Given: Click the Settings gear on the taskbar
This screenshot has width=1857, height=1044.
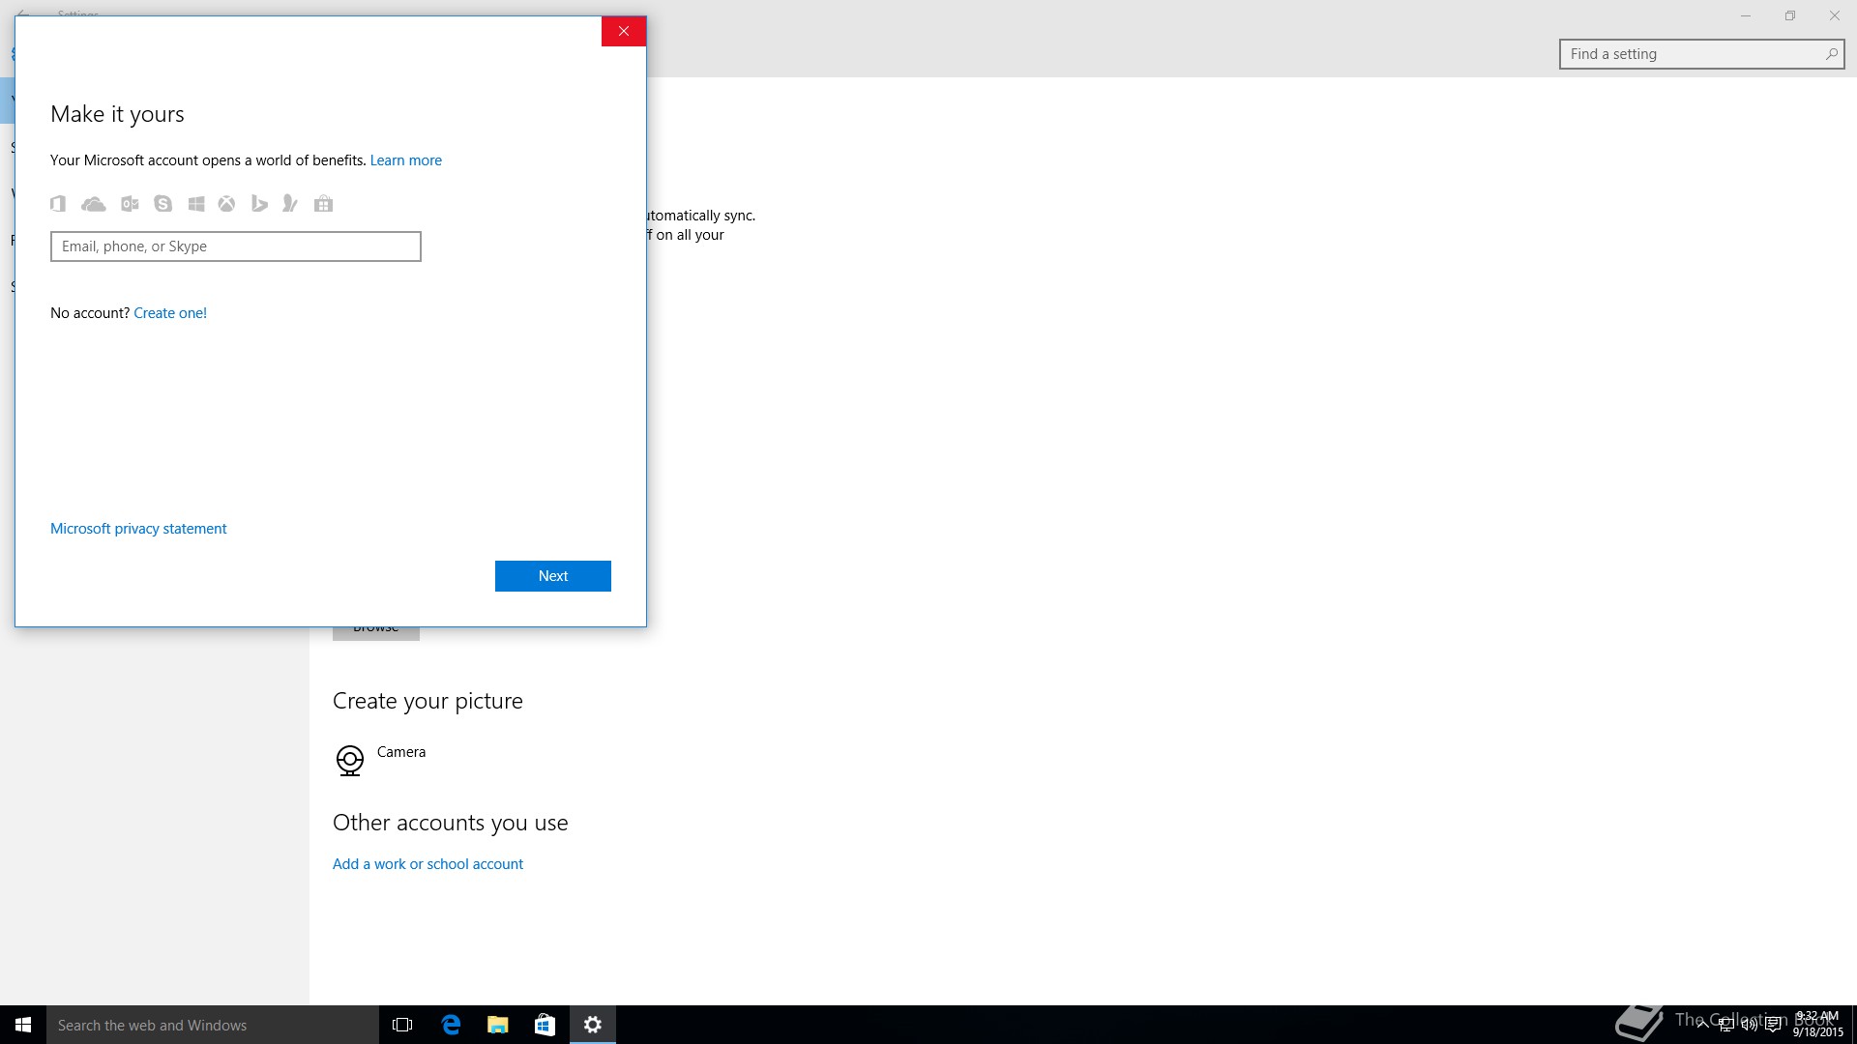Looking at the screenshot, I should [x=593, y=1025].
